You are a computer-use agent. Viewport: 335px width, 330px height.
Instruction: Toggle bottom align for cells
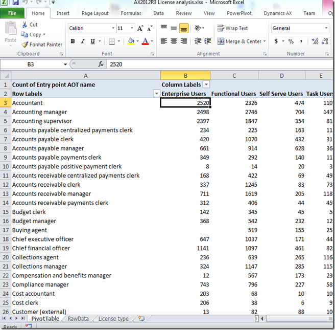coord(184,28)
